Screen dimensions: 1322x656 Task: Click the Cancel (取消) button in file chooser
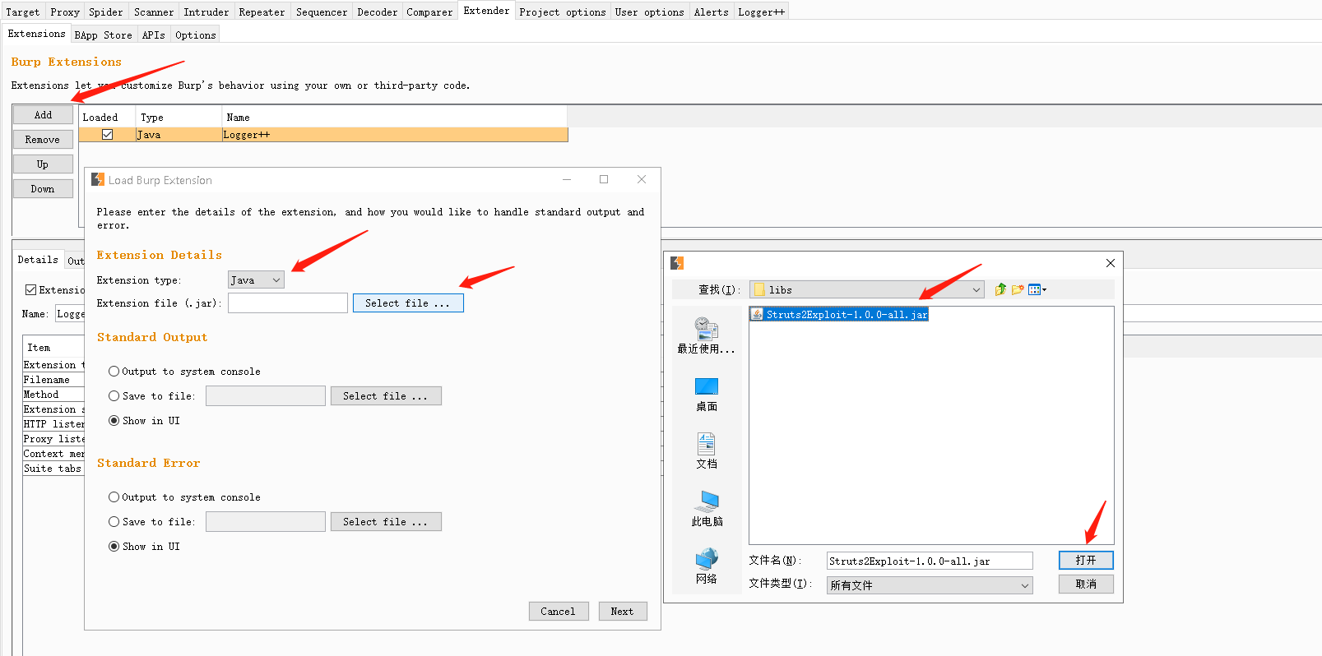click(x=1086, y=584)
